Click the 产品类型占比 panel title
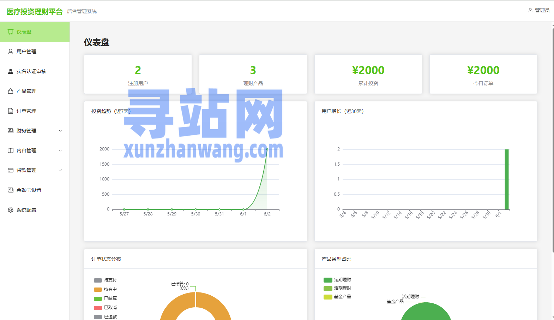This screenshot has width=554, height=320. (336, 259)
